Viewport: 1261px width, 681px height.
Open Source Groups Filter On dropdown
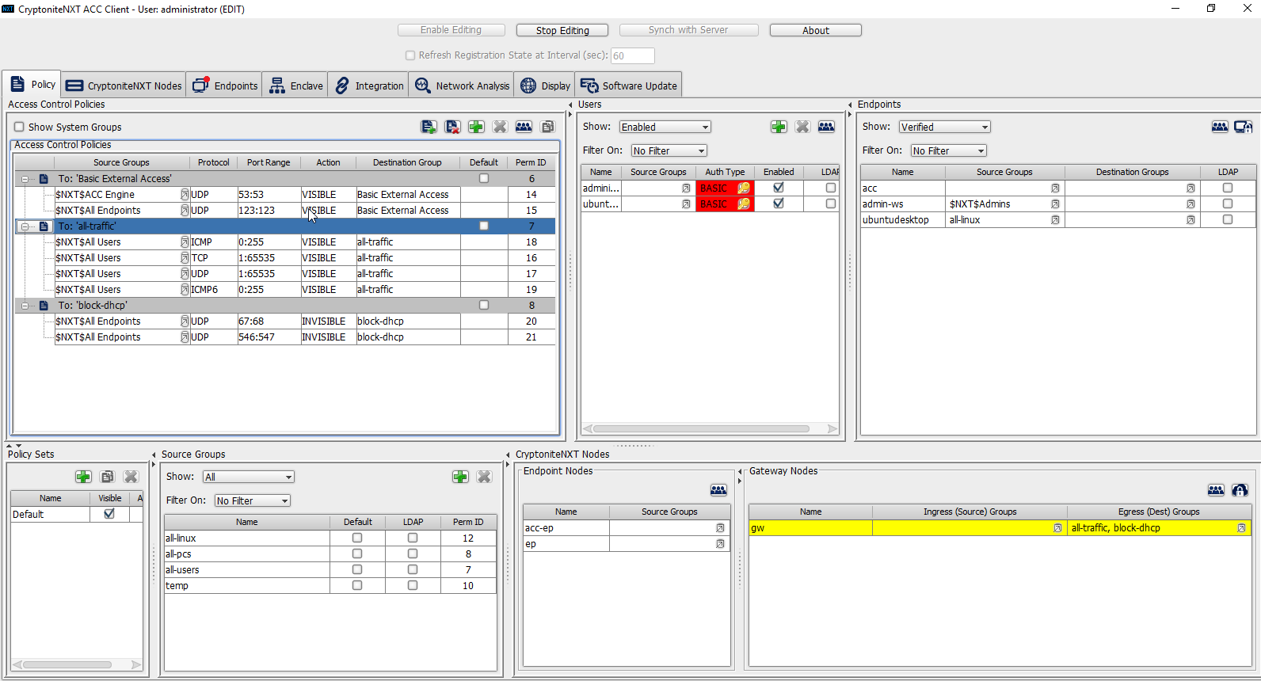pos(252,500)
